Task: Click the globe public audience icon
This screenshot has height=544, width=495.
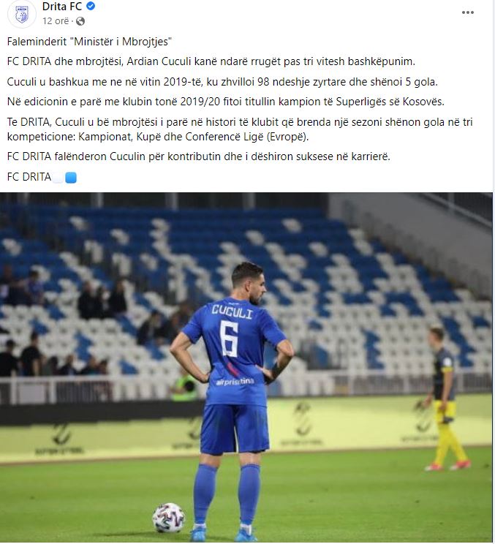Action: (x=80, y=21)
